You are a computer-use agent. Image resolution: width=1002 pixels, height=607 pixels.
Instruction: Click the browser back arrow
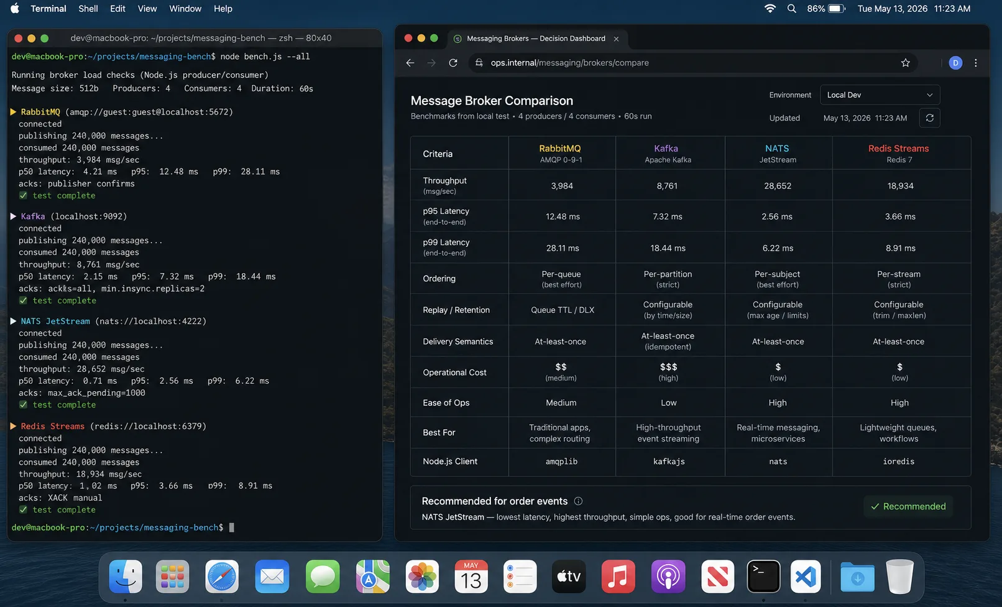pyautogui.click(x=410, y=63)
